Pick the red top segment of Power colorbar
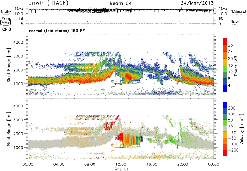The image size is (247, 171). [225, 42]
